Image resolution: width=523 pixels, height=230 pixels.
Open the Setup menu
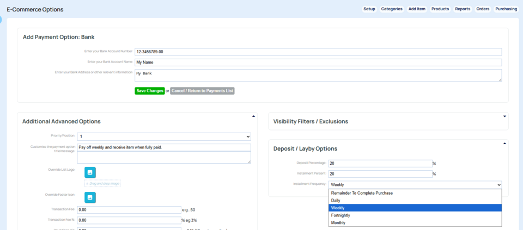click(369, 9)
